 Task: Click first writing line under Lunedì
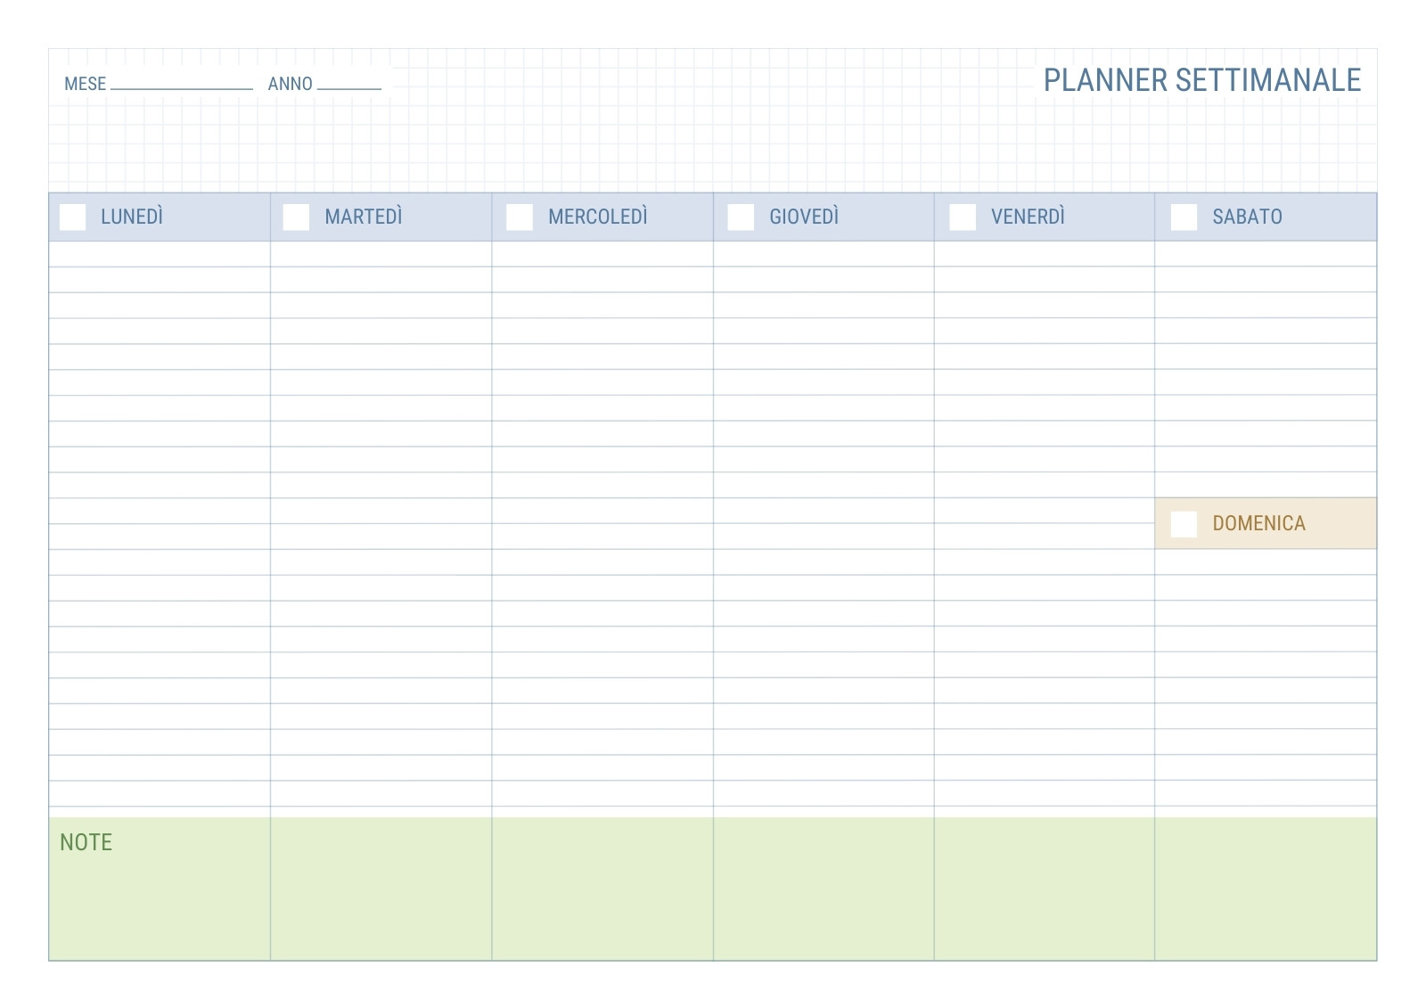160,254
